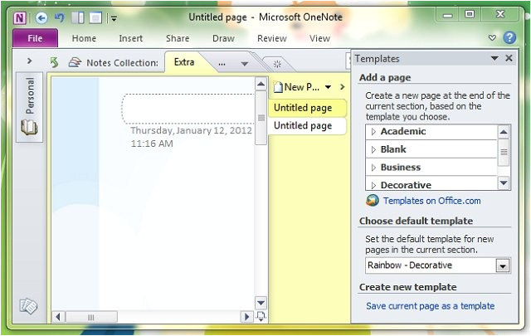
Task: Click Save current page as a template
Action: (x=430, y=306)
